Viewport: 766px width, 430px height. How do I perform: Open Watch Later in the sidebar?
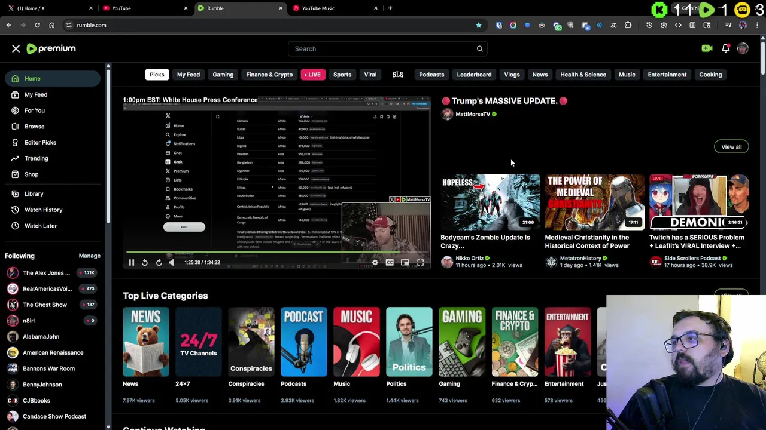coord(53,226)
